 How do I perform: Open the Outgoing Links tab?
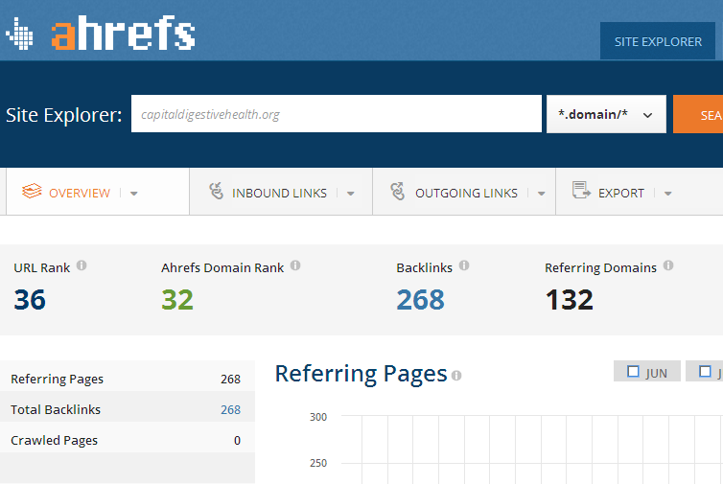click(466, 193)
